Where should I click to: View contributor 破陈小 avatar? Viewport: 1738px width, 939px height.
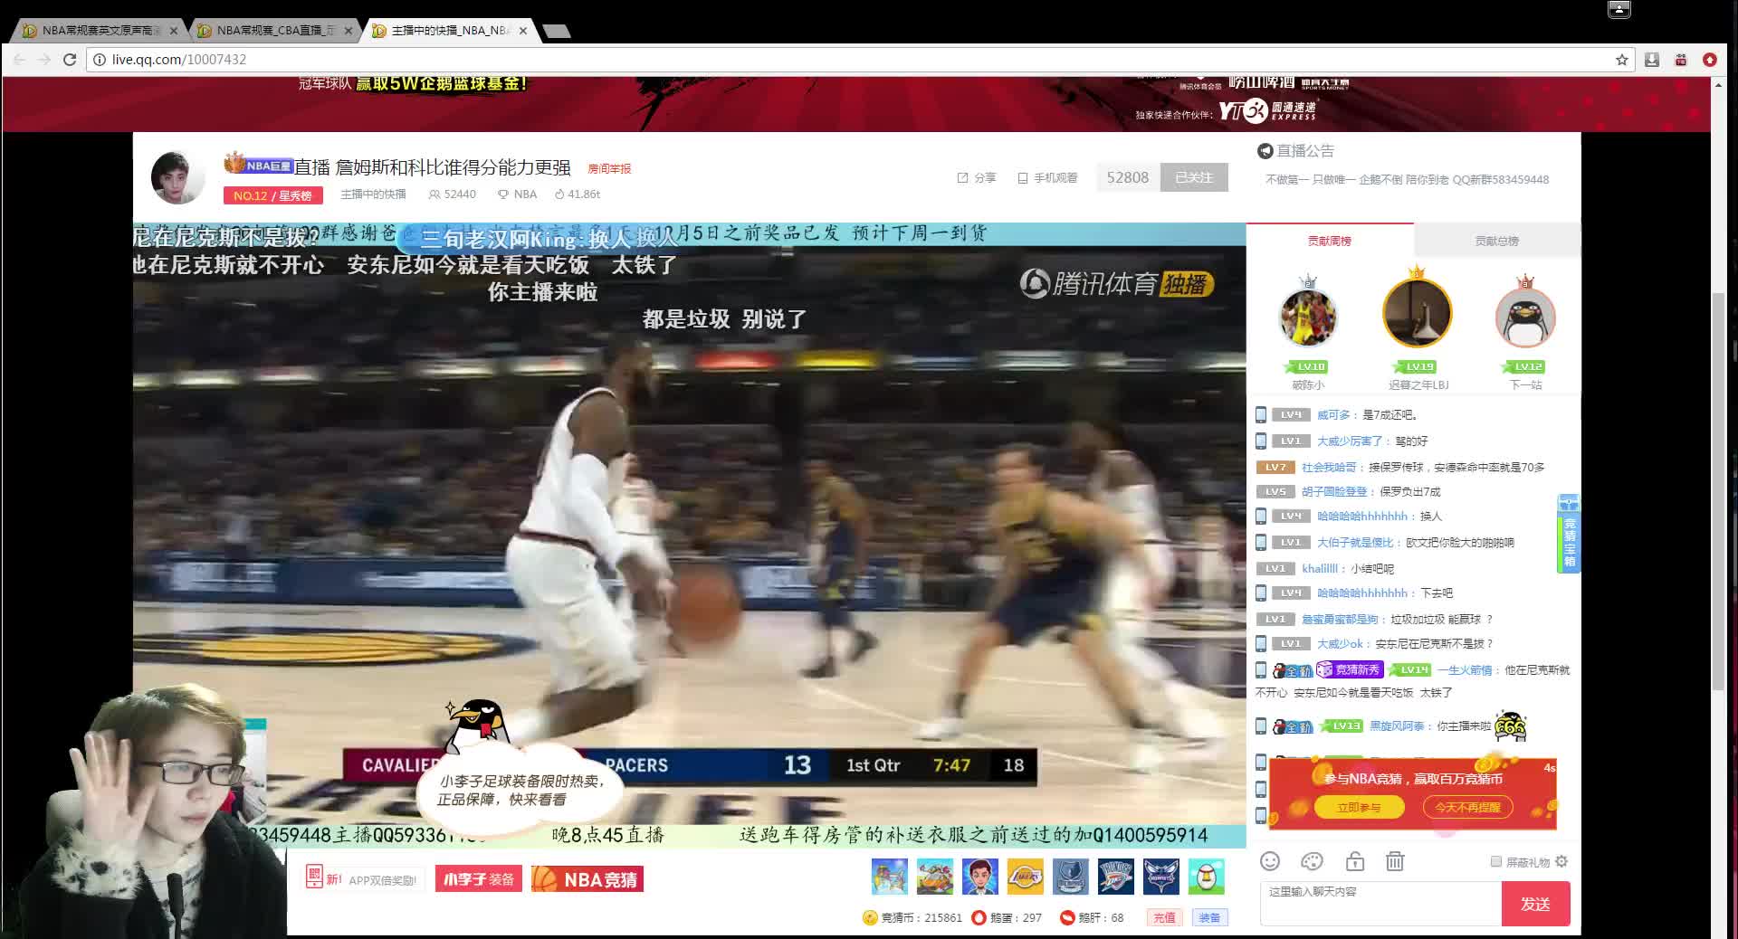(x=1308, y=318)
